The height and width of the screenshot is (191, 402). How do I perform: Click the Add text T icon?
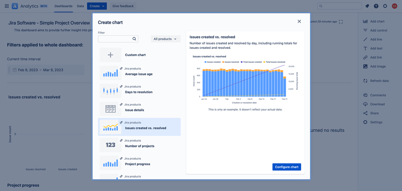[365, 48]
